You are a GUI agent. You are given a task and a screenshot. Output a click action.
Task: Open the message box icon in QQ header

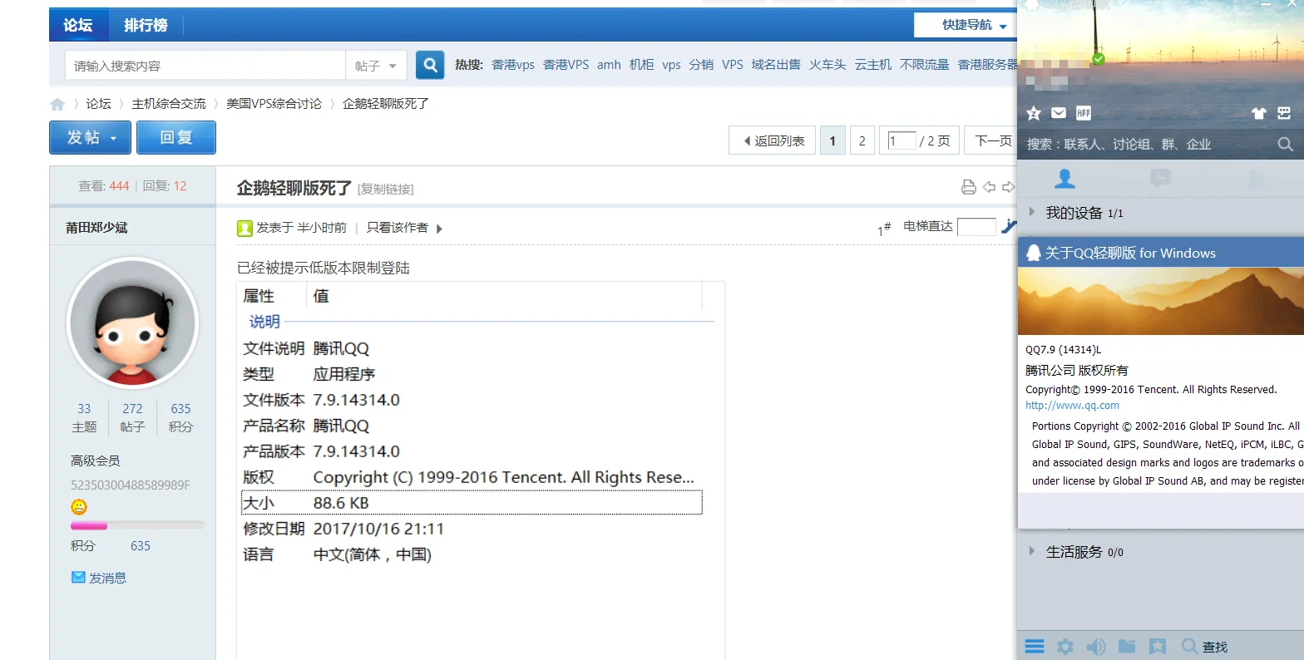[x=1284, y=113]
